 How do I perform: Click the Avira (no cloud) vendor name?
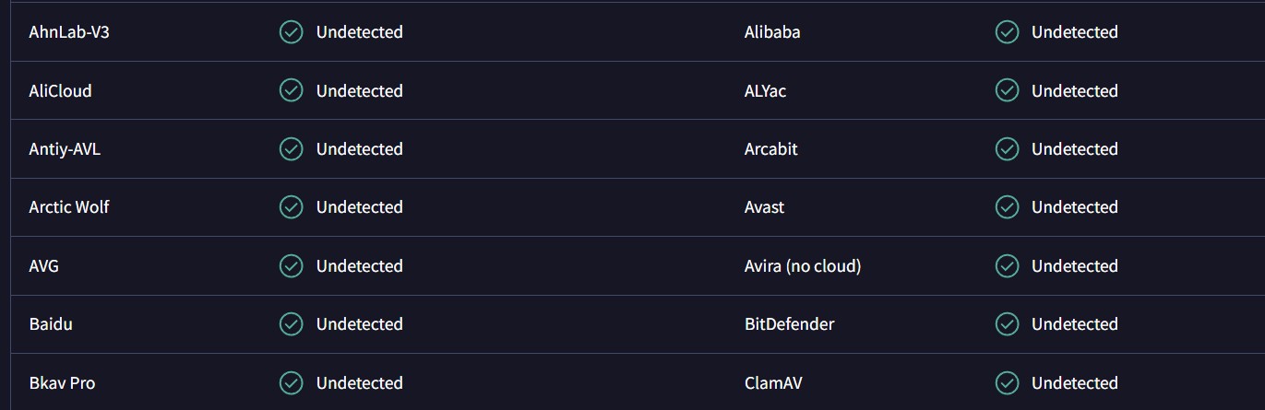[803, 266]
